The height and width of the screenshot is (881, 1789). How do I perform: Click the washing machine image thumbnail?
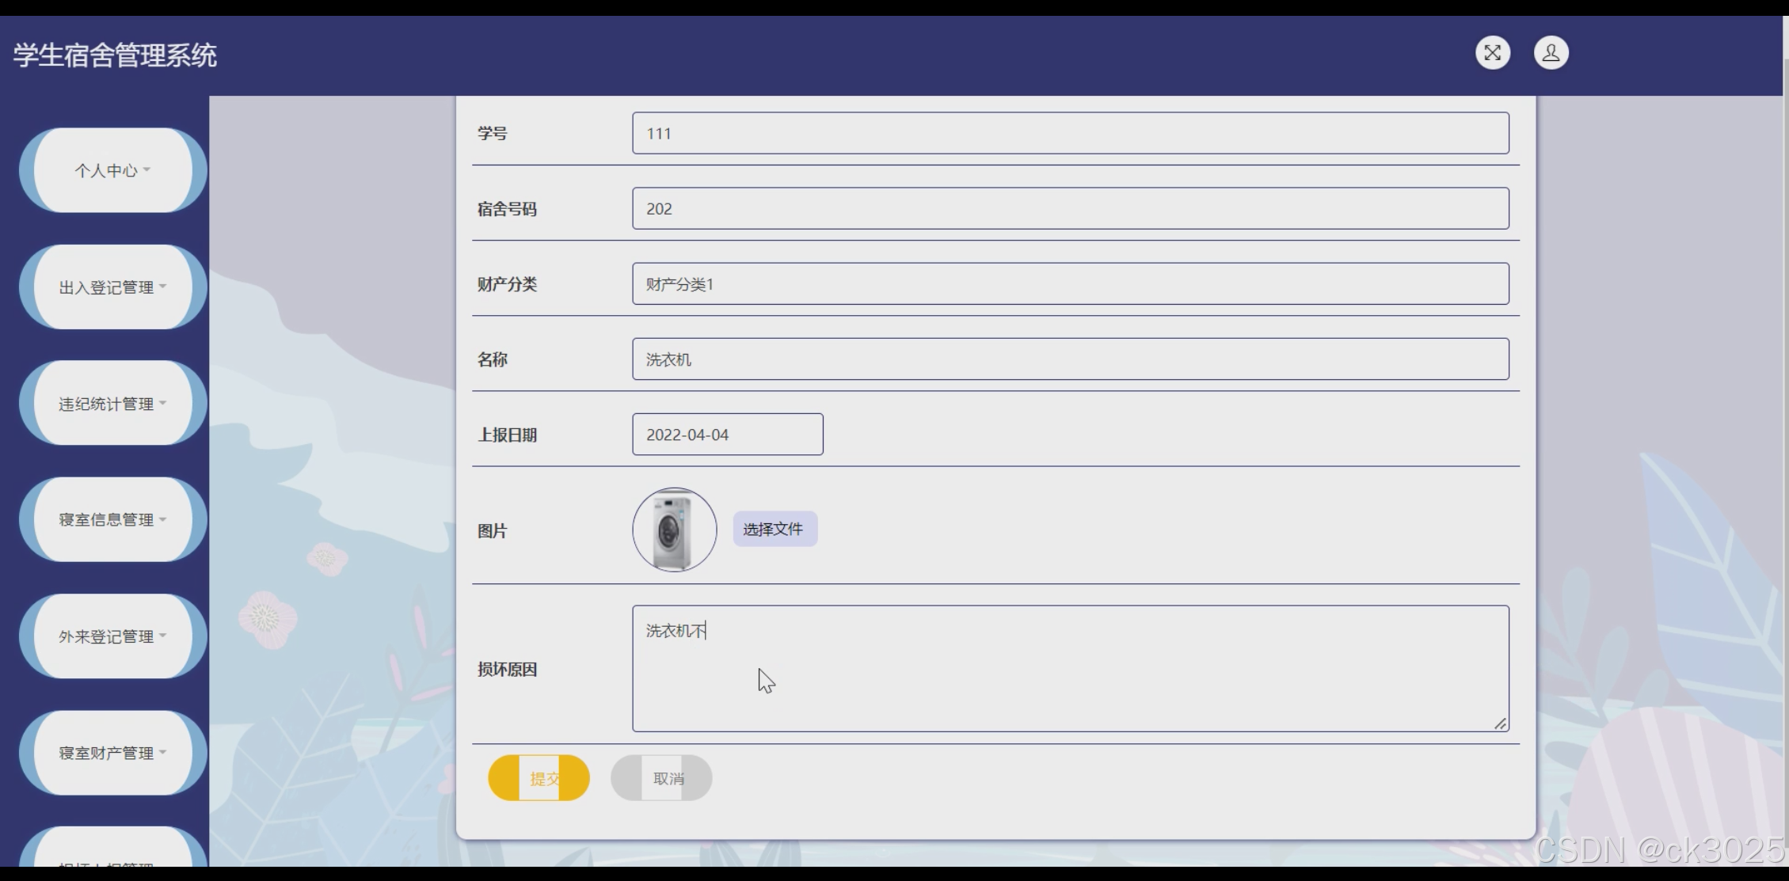(x=674, y=530)
